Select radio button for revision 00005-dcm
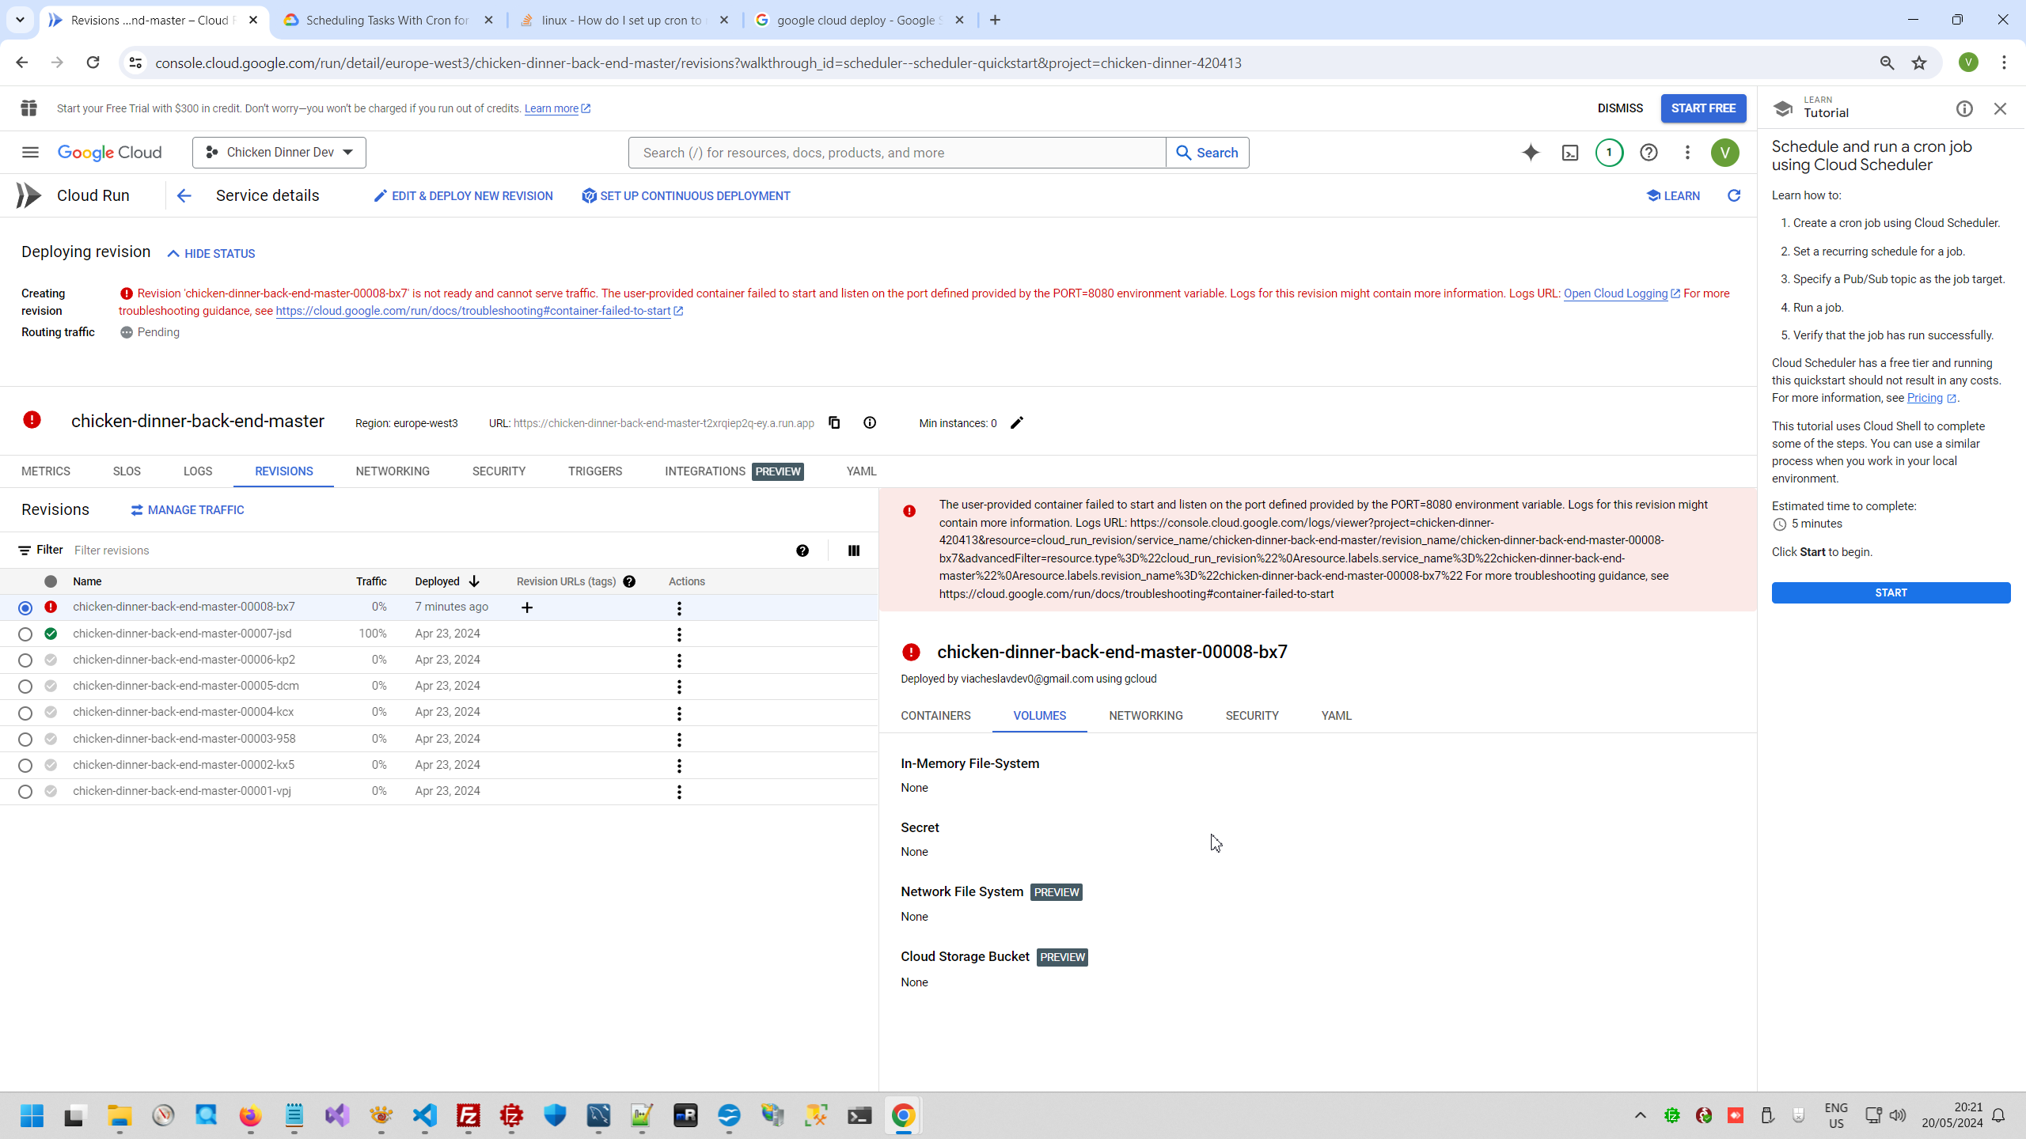 [25, 687]
